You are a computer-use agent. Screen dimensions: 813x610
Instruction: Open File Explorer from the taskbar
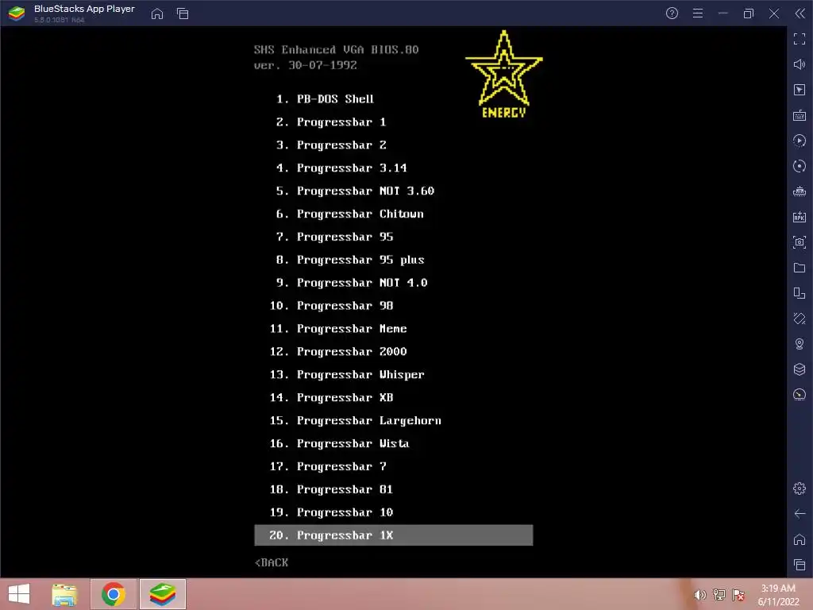65,594
